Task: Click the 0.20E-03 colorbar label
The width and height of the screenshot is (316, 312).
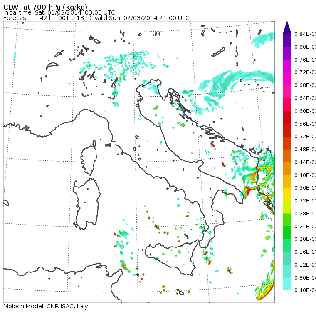Action: coord(305,239)
